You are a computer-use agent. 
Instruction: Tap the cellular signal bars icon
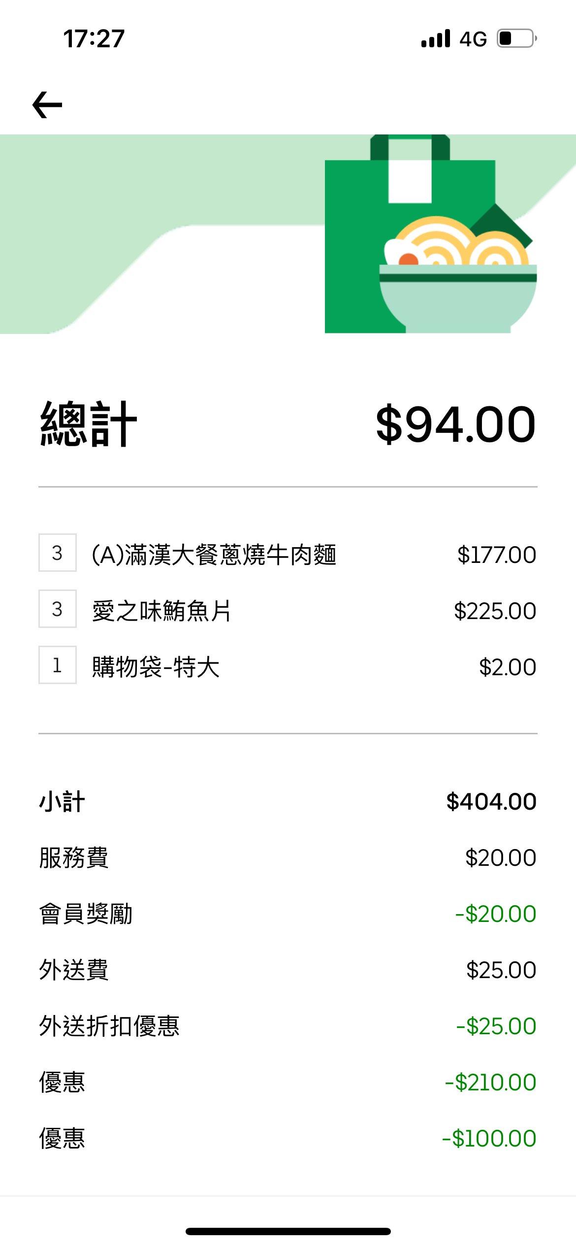point(436,38)
